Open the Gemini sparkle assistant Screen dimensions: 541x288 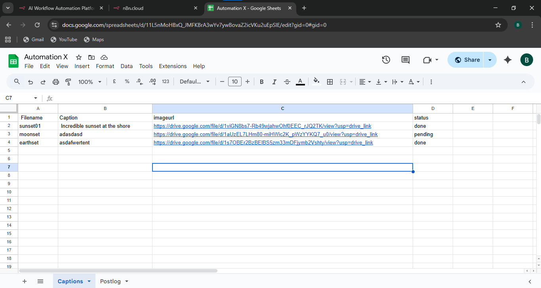click(x=508, y=59)
